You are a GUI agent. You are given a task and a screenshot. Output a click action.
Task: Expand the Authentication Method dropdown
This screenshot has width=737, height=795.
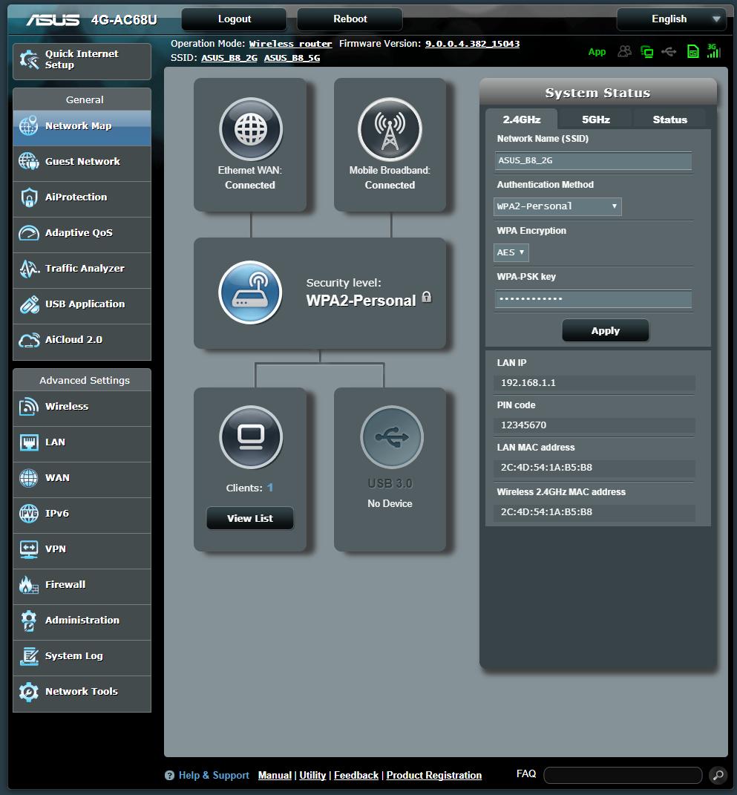(x=557, y=206)
